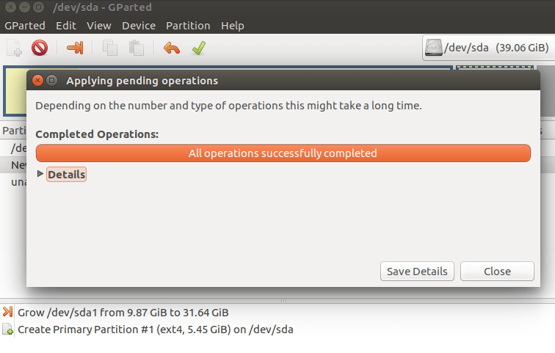
Task: Click the Apply all operations checkmark icon
Action: point(198,48)
